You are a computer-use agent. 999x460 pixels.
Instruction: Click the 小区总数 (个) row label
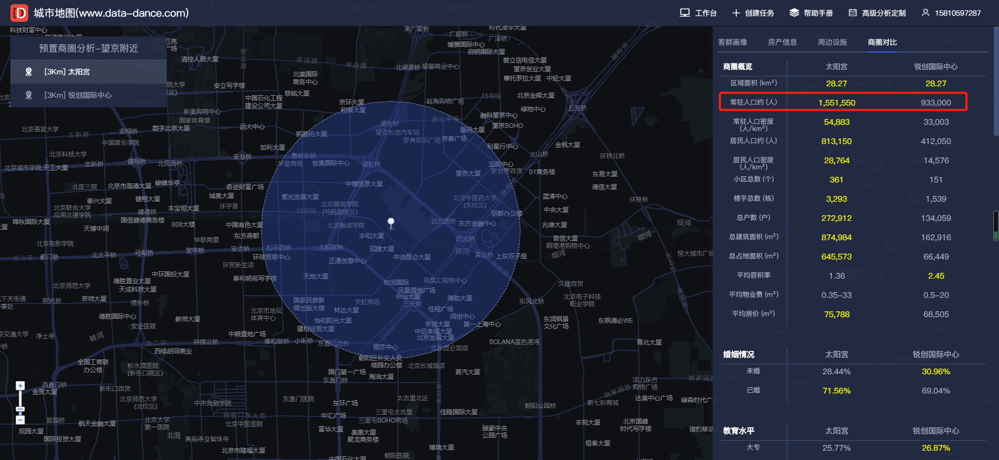coord(753,179)
